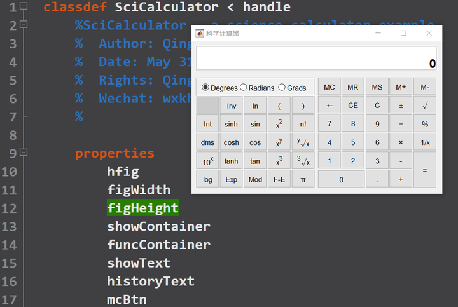Click the sinh function button

pos(232,125)
